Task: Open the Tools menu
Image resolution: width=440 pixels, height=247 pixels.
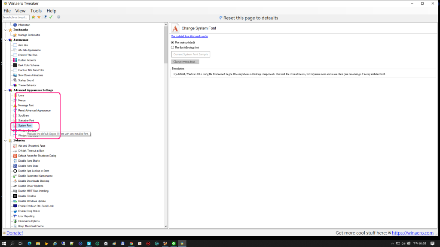Action: coord(36,11)
